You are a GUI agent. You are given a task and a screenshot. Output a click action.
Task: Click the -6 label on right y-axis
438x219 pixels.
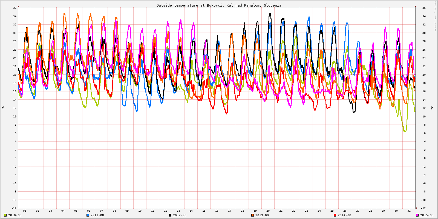(424, 183)
